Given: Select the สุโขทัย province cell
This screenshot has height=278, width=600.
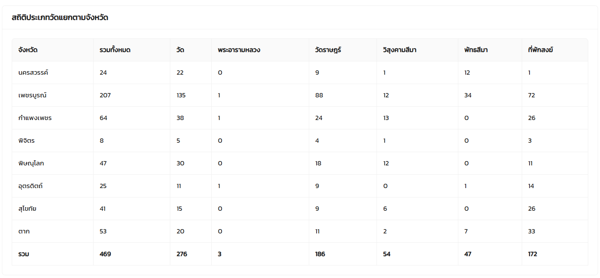Looking at the screenshot, I should pyautogui.click(x=27, y=209).
